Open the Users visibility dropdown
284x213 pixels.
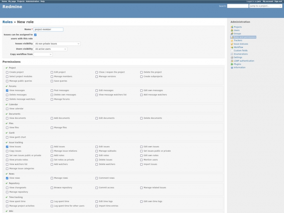click(x=51, y=49)
